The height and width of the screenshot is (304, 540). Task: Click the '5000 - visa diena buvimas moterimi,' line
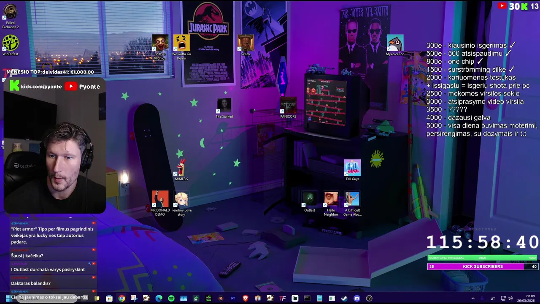pos(482,126)
